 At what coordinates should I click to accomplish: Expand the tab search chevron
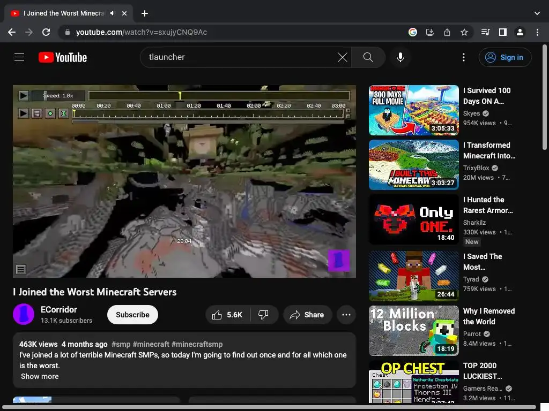pos(537,13)
